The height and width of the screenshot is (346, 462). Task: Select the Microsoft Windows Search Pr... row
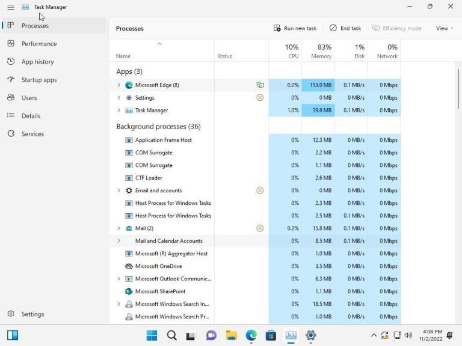tap(255, 317)
